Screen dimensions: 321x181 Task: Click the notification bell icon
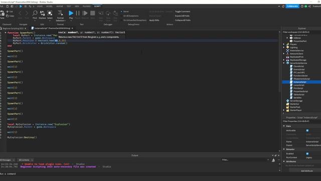[283, 7]
